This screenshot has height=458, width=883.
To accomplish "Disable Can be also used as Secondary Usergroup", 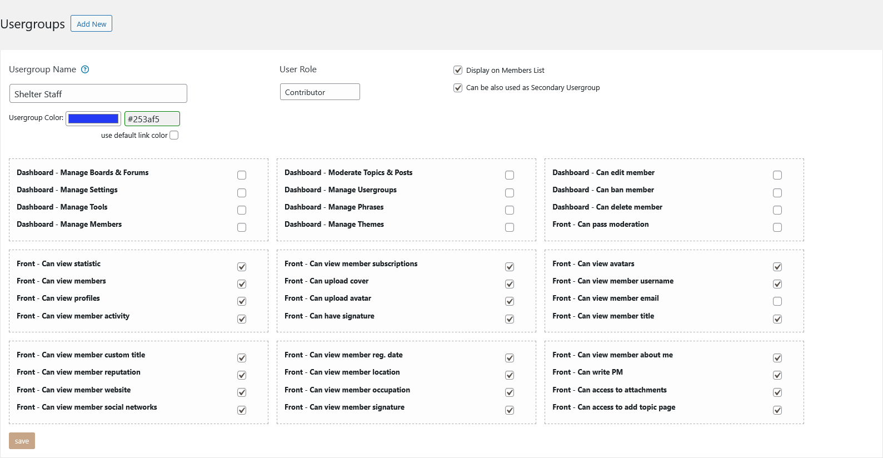I will tap(458, 88).
